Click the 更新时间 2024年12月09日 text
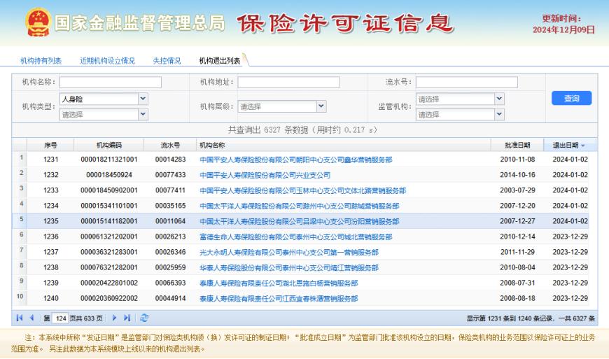This screenshot has width=609, height=359. tap(563, 24)
